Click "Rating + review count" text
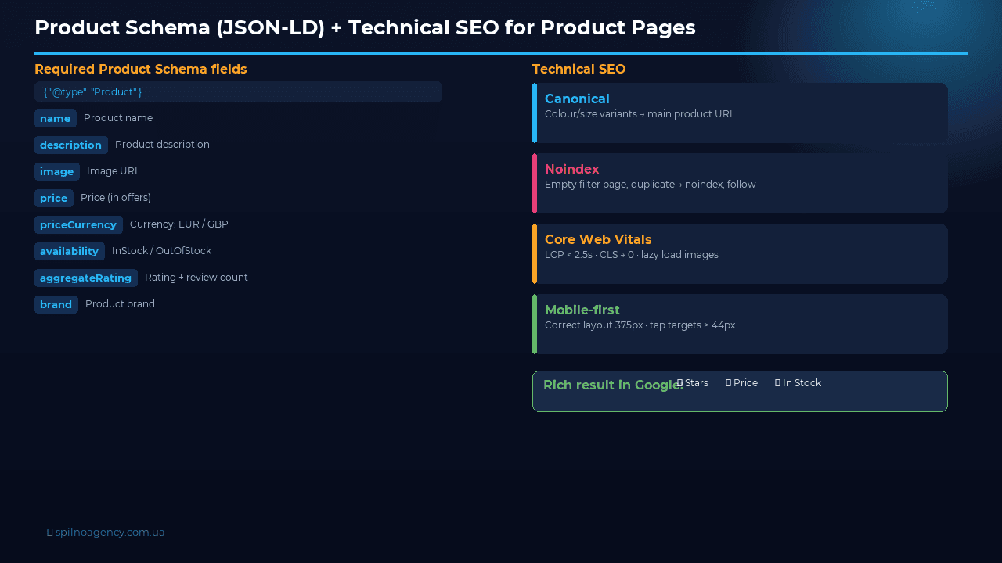1002x563 pixels. coord(196,278)
